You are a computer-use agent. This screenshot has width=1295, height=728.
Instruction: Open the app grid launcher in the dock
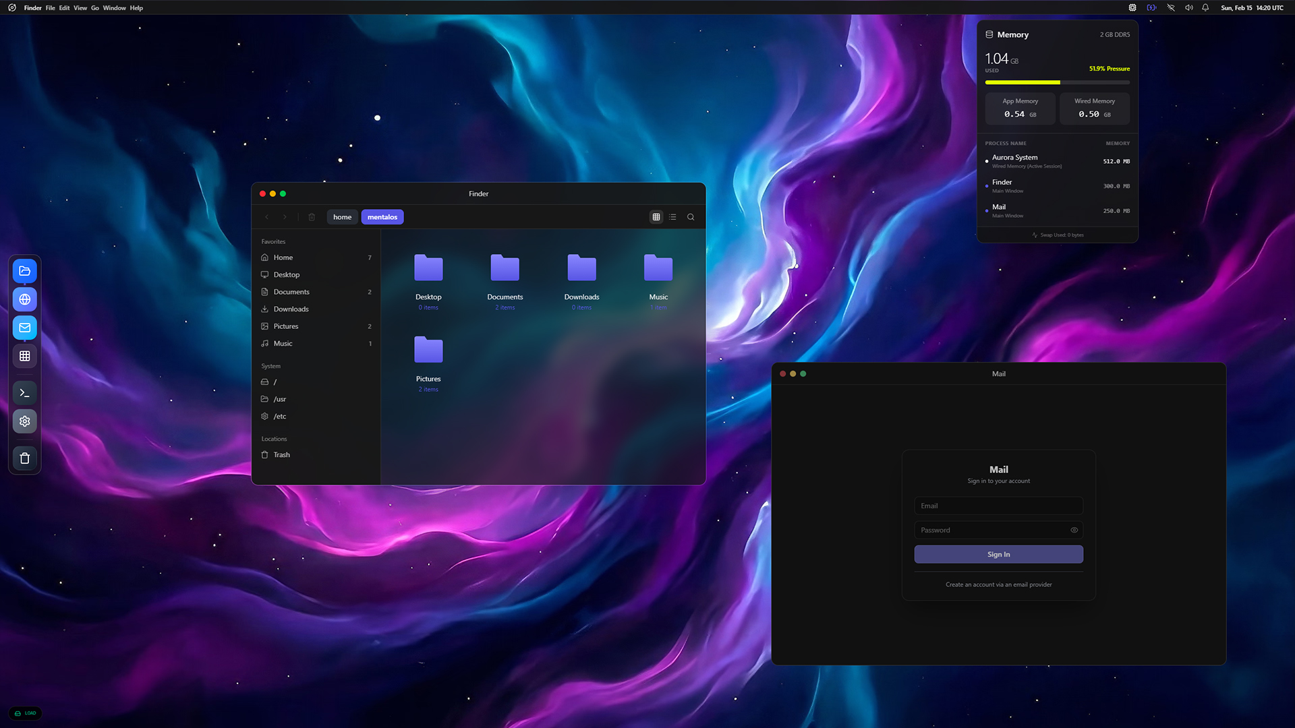(x=25, y=356)
